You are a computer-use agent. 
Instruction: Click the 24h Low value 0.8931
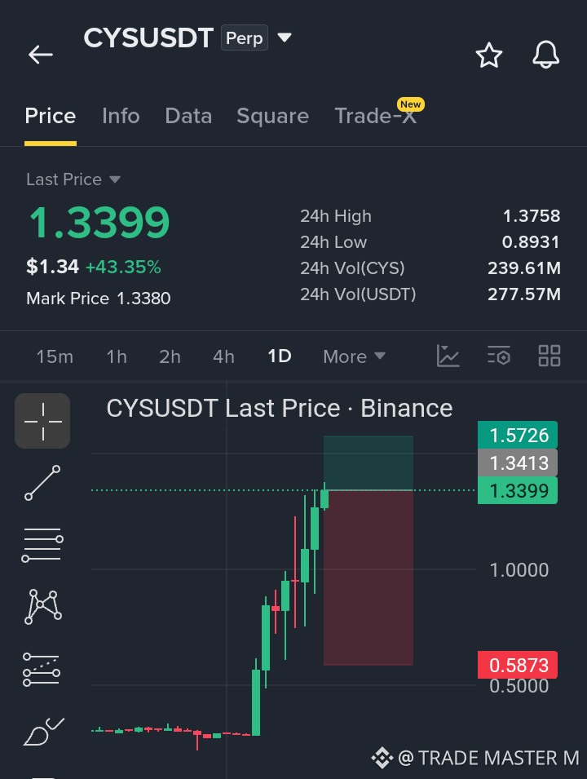click(x=531, y=242)
